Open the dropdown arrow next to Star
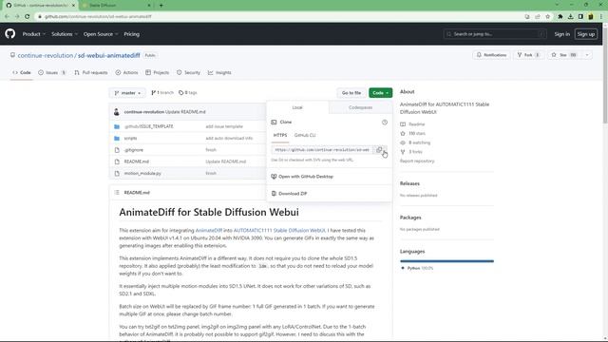The width and height of the screenshot is (608, 342). (587, 55)
